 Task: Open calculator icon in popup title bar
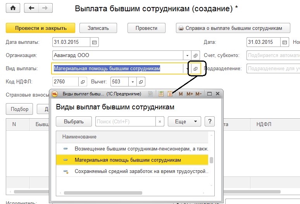click(161, 94)
